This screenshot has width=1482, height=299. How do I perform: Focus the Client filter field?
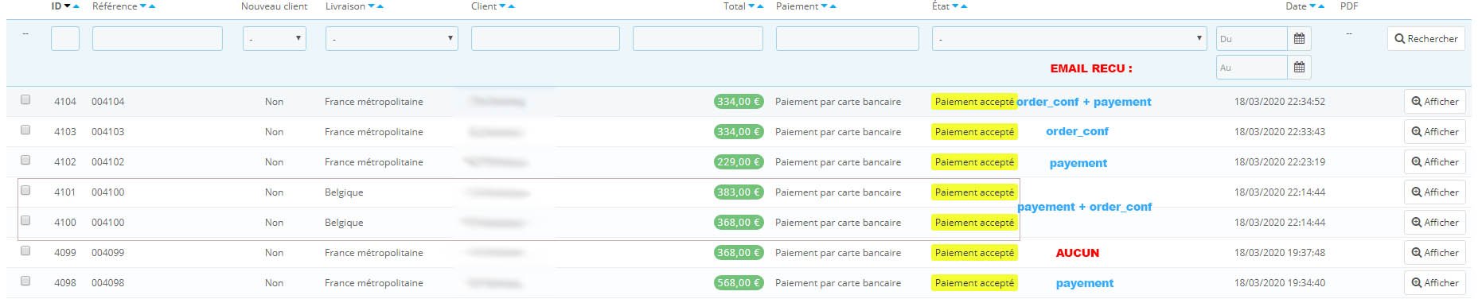545,38
